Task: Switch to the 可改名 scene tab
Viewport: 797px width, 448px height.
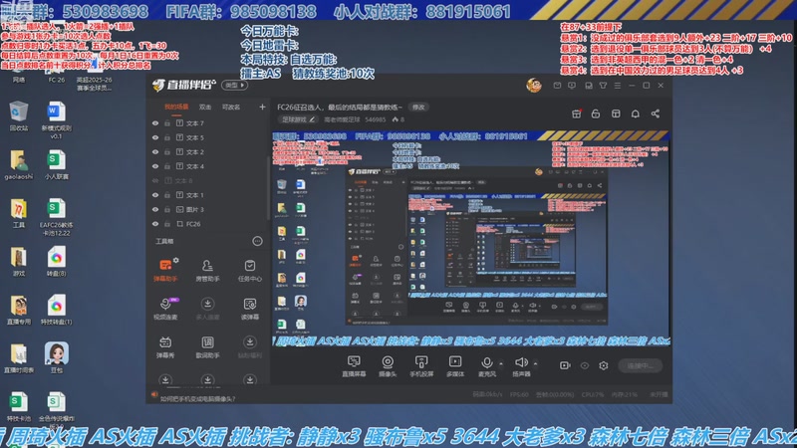Action: (x=231, y=108)
